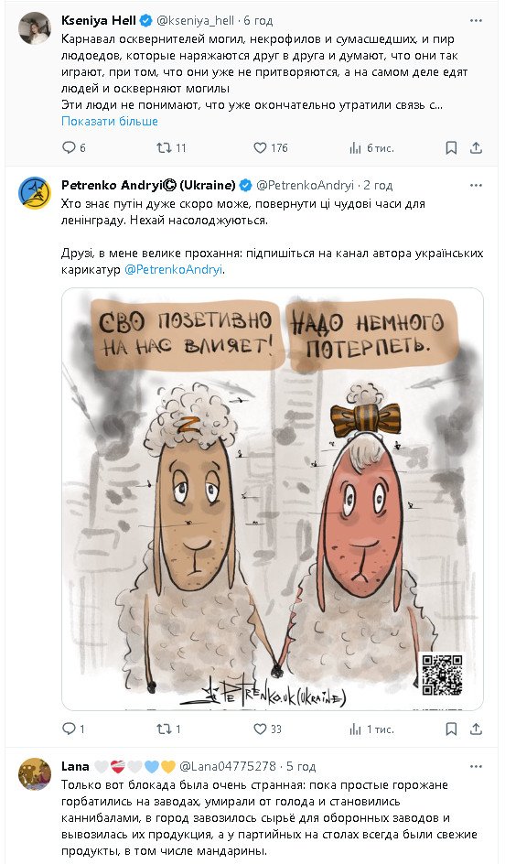505x864 pixels.
Task: Open Kseniya Hell's profile avatar
Action: (x=35, y=27)
